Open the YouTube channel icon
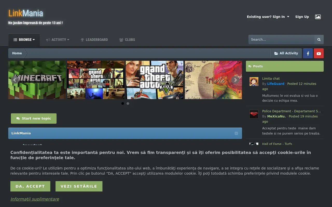 (319, 53)
